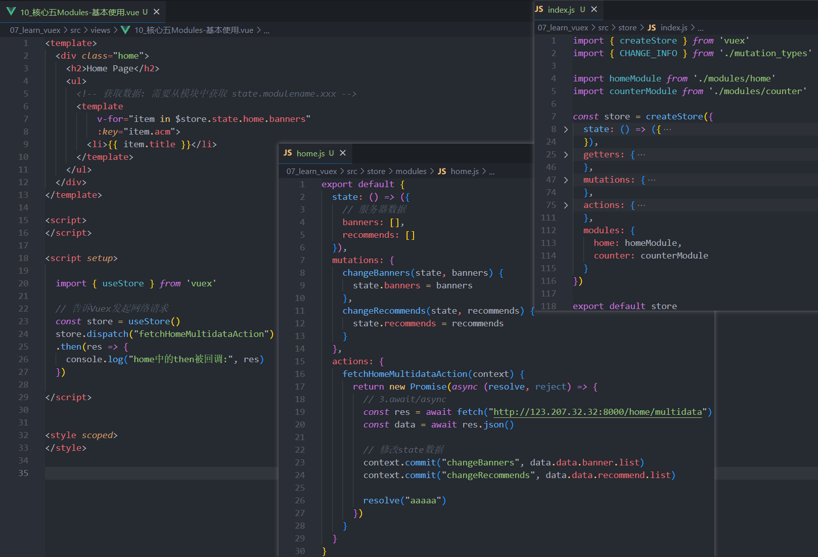This screenshot has width=818, height=557.
Task: Click the JS icon in the home.js tab
Action: (x=288, y=153)
